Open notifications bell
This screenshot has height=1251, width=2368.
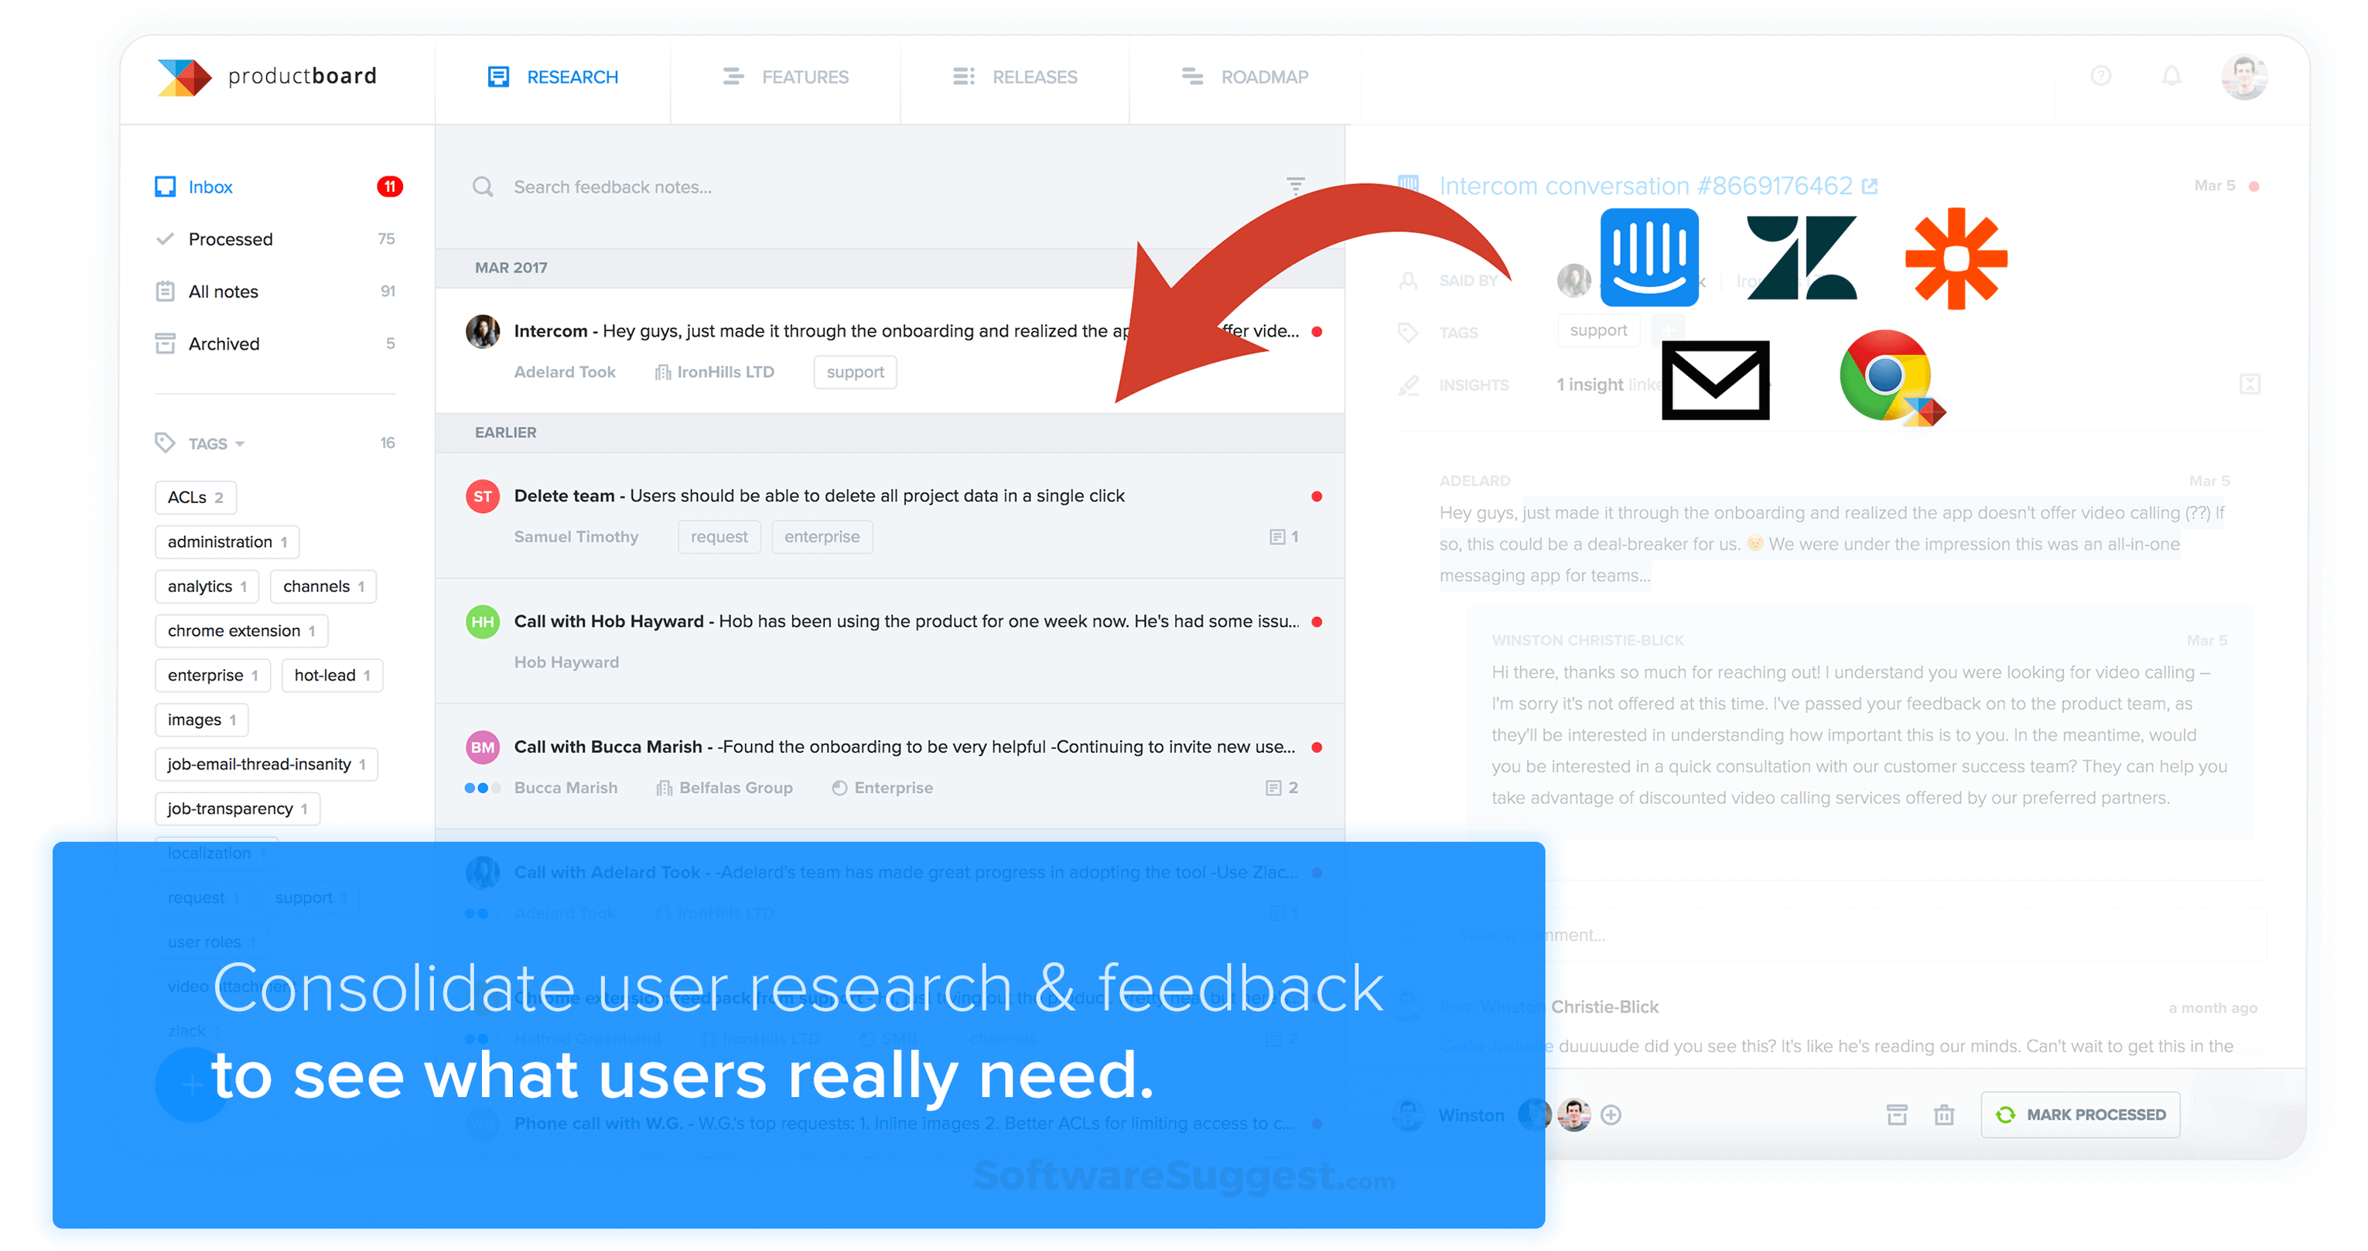click(x=2172, y=77)
